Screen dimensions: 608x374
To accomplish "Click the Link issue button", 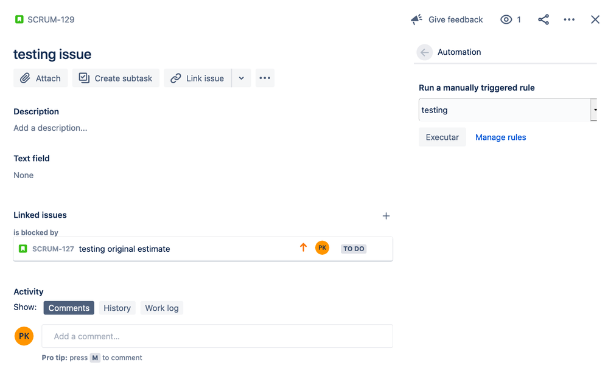I will (197, 78).
